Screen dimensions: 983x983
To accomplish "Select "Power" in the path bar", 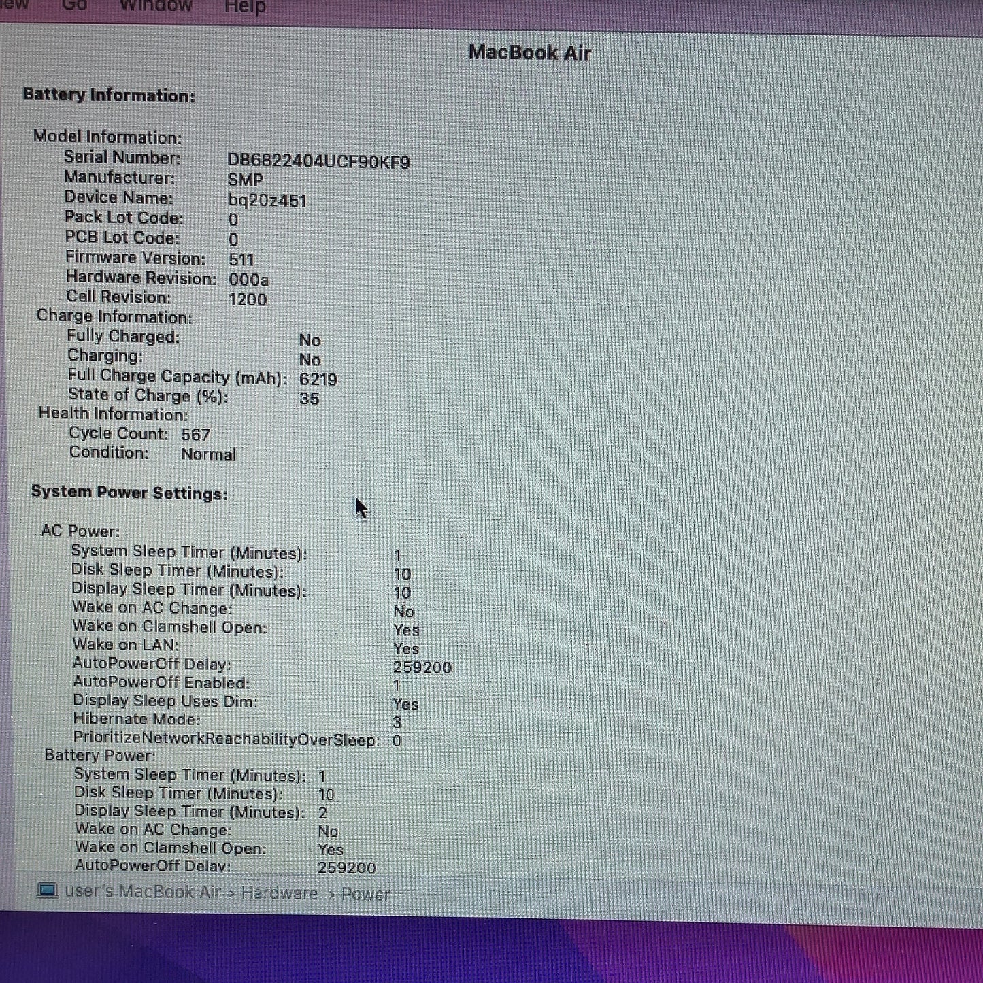I will coord(366,894).
